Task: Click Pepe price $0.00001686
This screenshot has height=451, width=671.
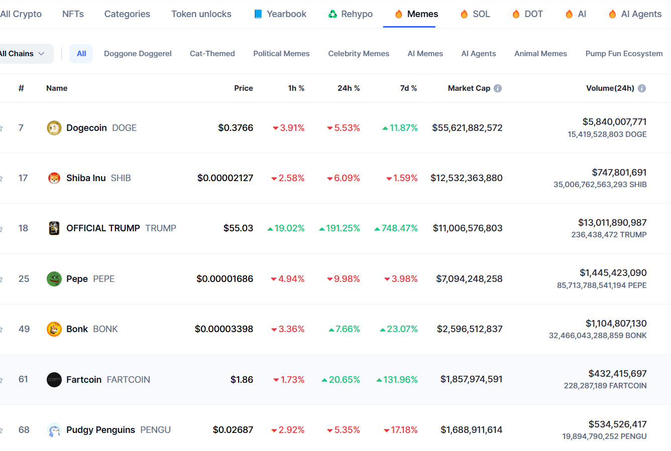Action: coord(225,279)
